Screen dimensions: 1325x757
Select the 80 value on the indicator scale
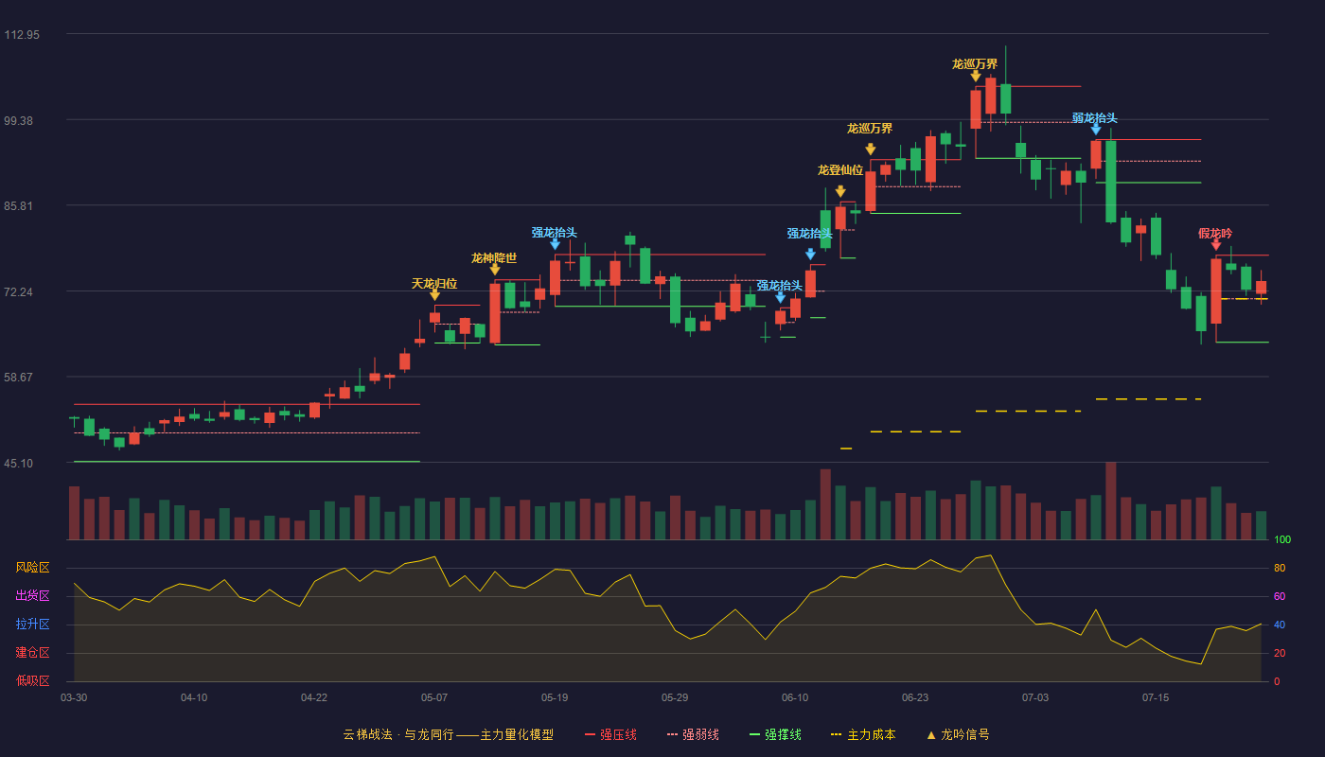click(x=1280, y=569)
